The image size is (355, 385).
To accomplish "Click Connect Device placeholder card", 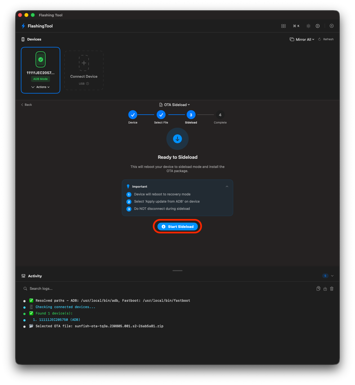I will pyautogui.click(x=84, y=70).
